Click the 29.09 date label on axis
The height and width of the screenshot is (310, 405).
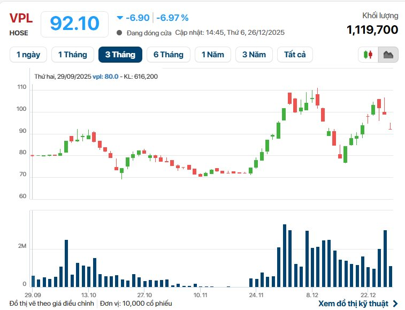tap(32, 295)
